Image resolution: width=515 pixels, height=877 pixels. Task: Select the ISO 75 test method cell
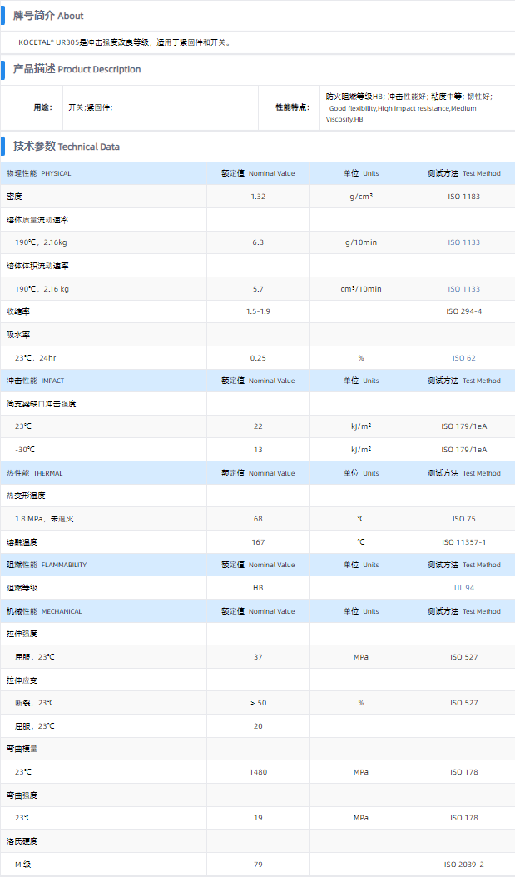[463, 519]
